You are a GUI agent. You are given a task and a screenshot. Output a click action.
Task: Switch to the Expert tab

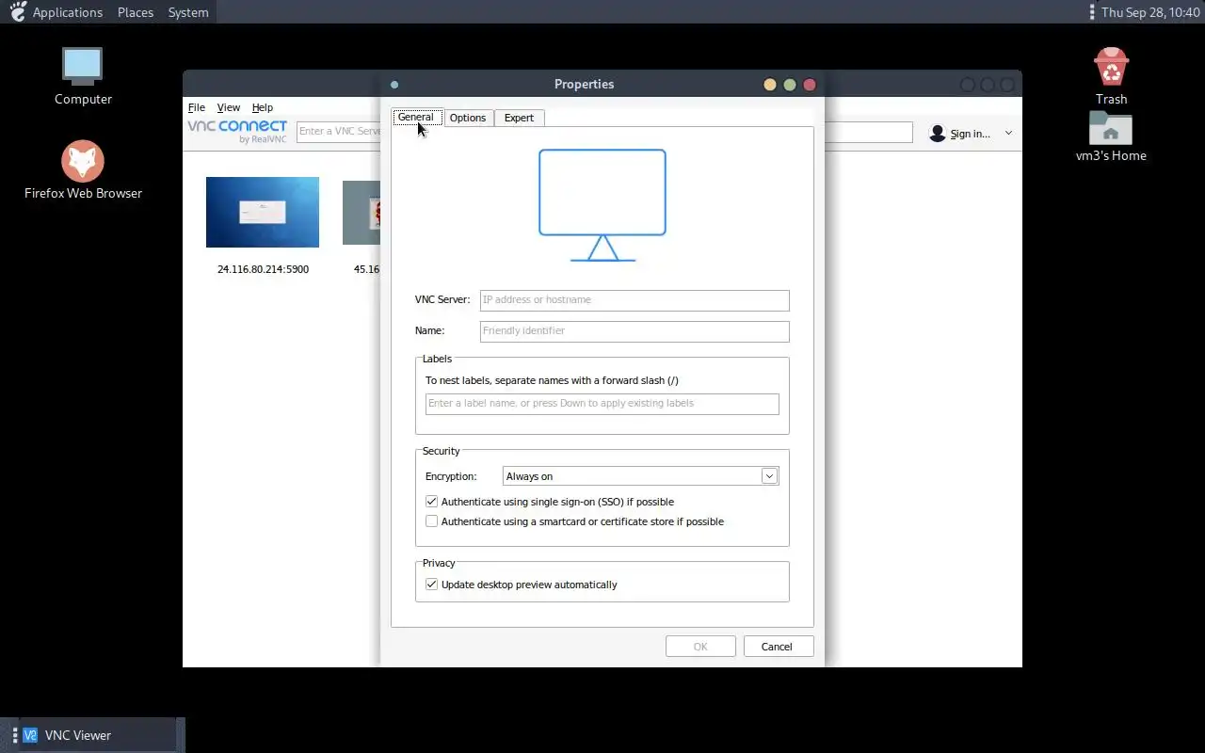519,118
